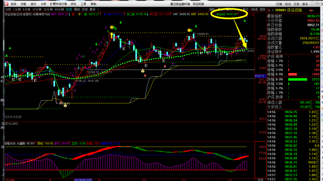
Task: Click the 跌幅 0-3% green bar row
Action: (x=293, y=79)
